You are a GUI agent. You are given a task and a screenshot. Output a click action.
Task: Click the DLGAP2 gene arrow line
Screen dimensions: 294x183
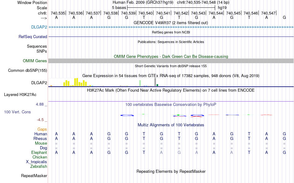(171, 27)
